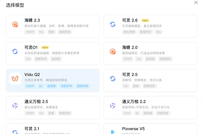Click the 首尾帧 tag under 海螺 2.0

pyautogui.click(x=150, y=59)
